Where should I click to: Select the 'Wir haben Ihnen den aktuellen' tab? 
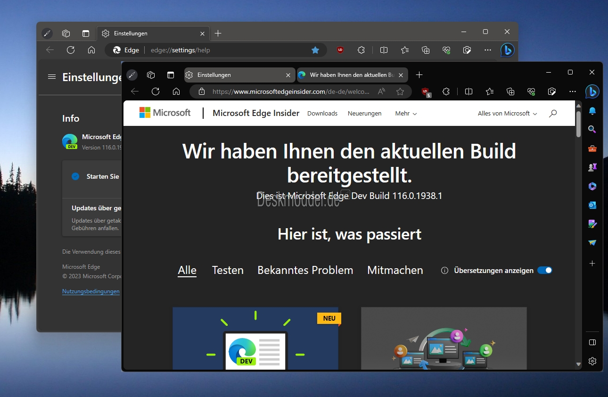(353, 75)
